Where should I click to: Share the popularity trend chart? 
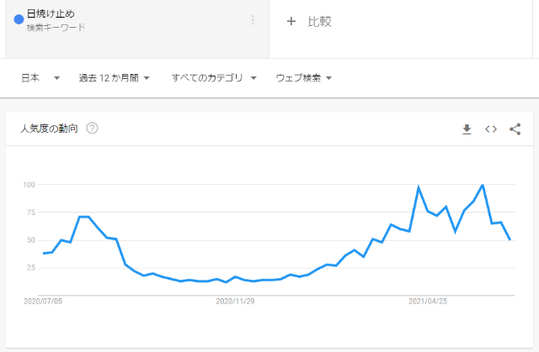(x=515, y=129)
